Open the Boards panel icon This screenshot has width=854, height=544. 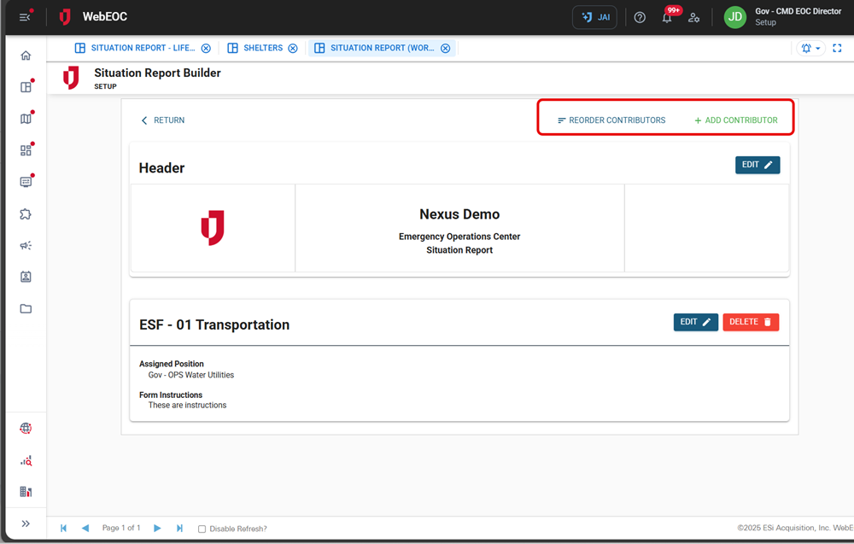(26, 85)
